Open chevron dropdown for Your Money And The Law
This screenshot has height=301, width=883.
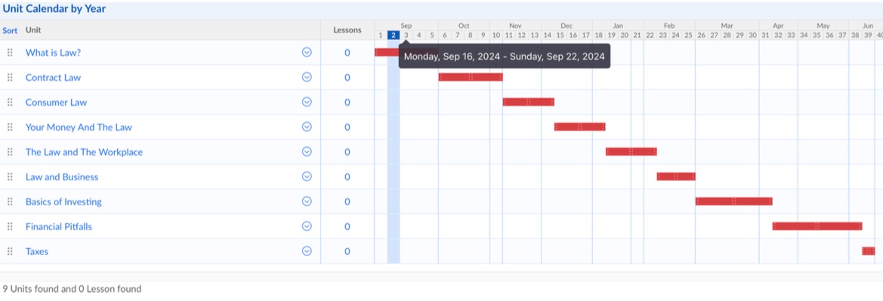[x=307, y=127]
